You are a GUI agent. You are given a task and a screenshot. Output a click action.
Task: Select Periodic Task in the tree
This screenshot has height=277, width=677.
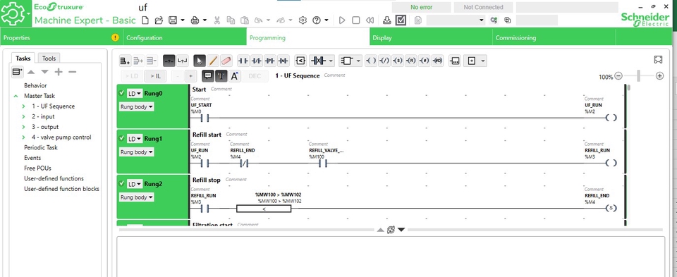tap(41, 147)
